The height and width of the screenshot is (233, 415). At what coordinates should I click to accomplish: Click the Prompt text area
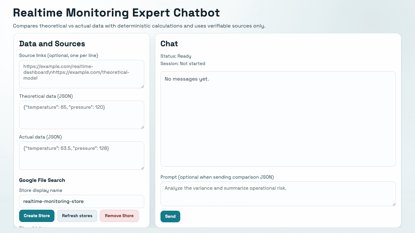pyautogui.click(x=278, y=194)
